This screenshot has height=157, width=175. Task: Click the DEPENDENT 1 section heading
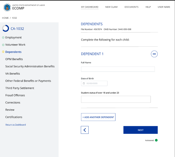click(92, 54)
